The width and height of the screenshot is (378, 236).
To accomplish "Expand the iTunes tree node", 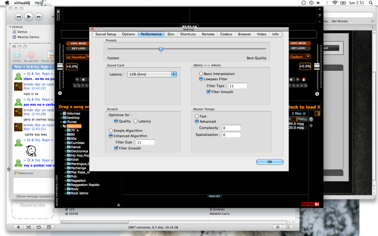I will (61, 122).
